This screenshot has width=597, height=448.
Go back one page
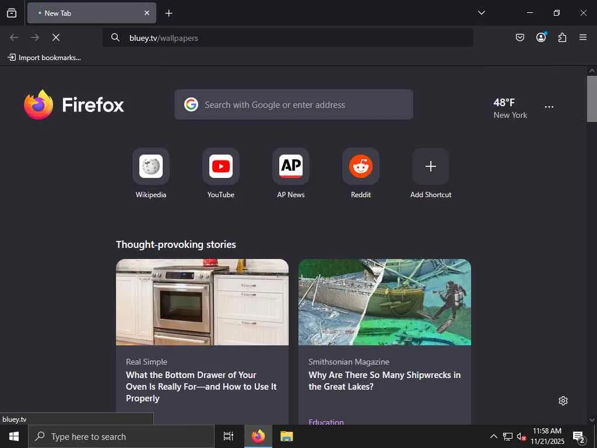pos(14,37)
